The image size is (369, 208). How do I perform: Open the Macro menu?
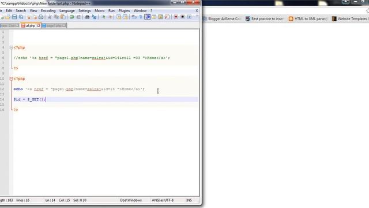99,10
